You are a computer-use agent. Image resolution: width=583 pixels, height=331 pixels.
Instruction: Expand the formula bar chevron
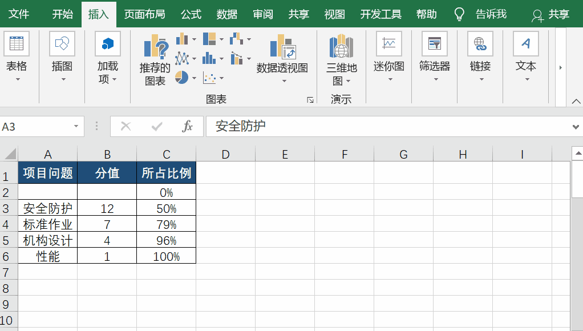576,127
